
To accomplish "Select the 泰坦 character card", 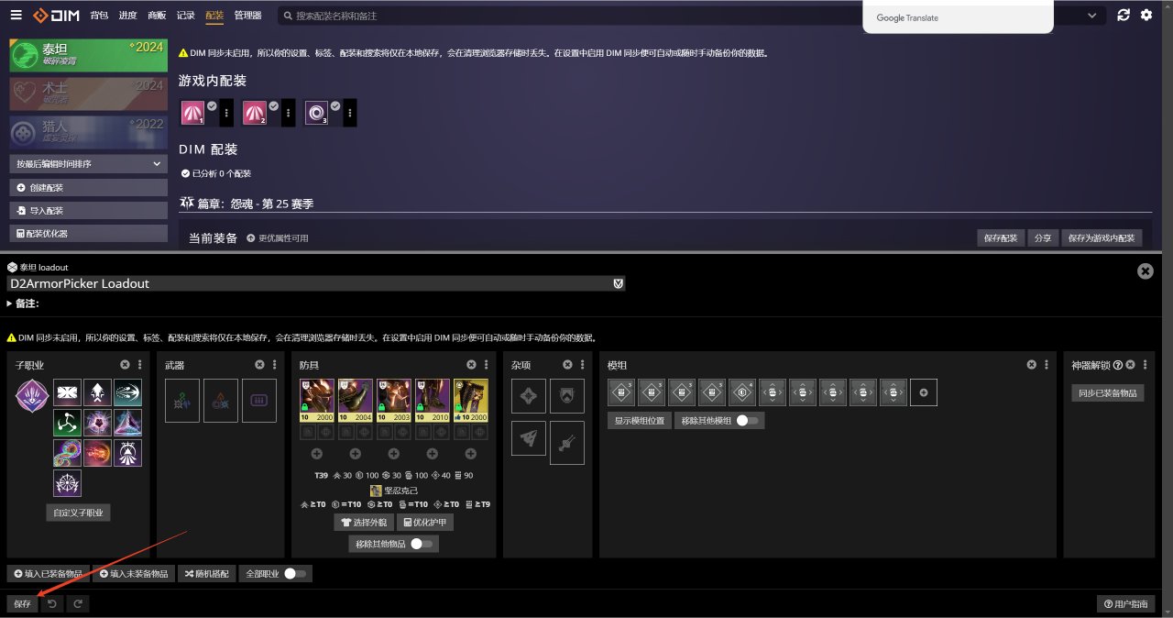I will tap(89, 55).
